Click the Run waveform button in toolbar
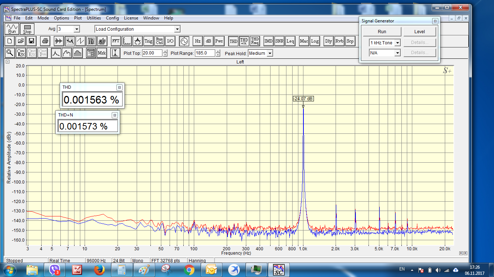 pyautogui.click(x=12, y=29)
